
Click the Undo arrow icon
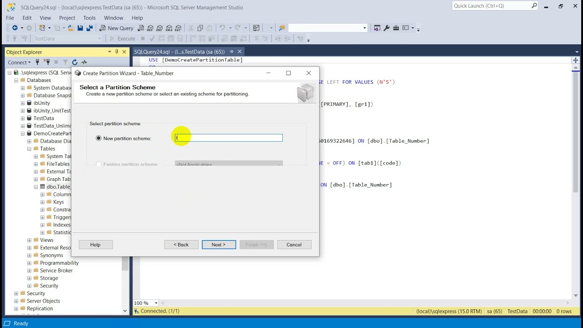pyautogui.click(x=222, y=28)
